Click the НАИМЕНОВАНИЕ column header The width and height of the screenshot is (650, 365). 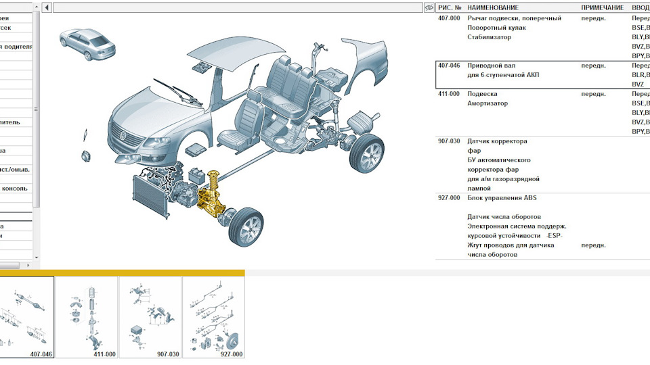point(493,7)
